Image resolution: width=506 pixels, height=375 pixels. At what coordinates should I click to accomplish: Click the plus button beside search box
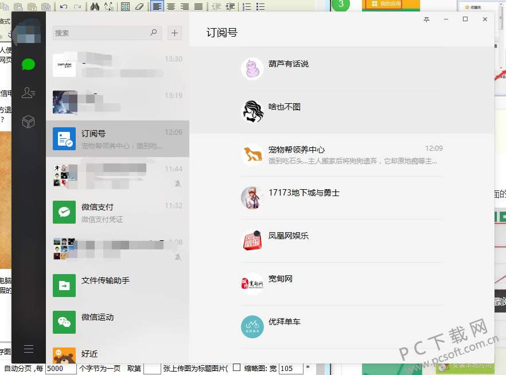pyautogui.click(x=175, y=33)
